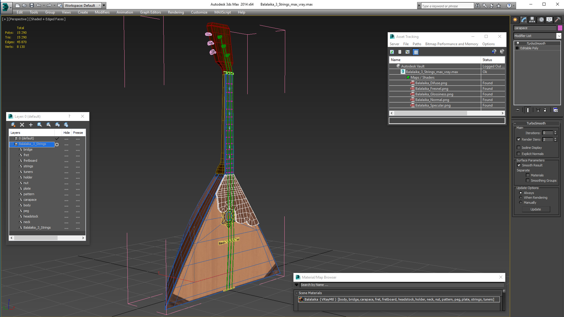
Task: Pin the modifier stack
Action: tap(518, 110)
